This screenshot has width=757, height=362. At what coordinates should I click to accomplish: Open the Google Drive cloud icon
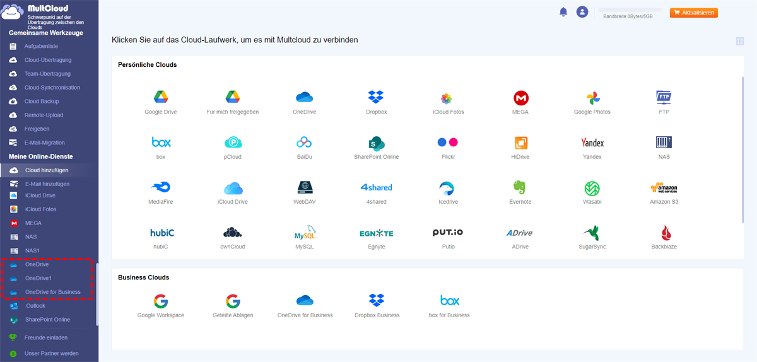point(160,97)
